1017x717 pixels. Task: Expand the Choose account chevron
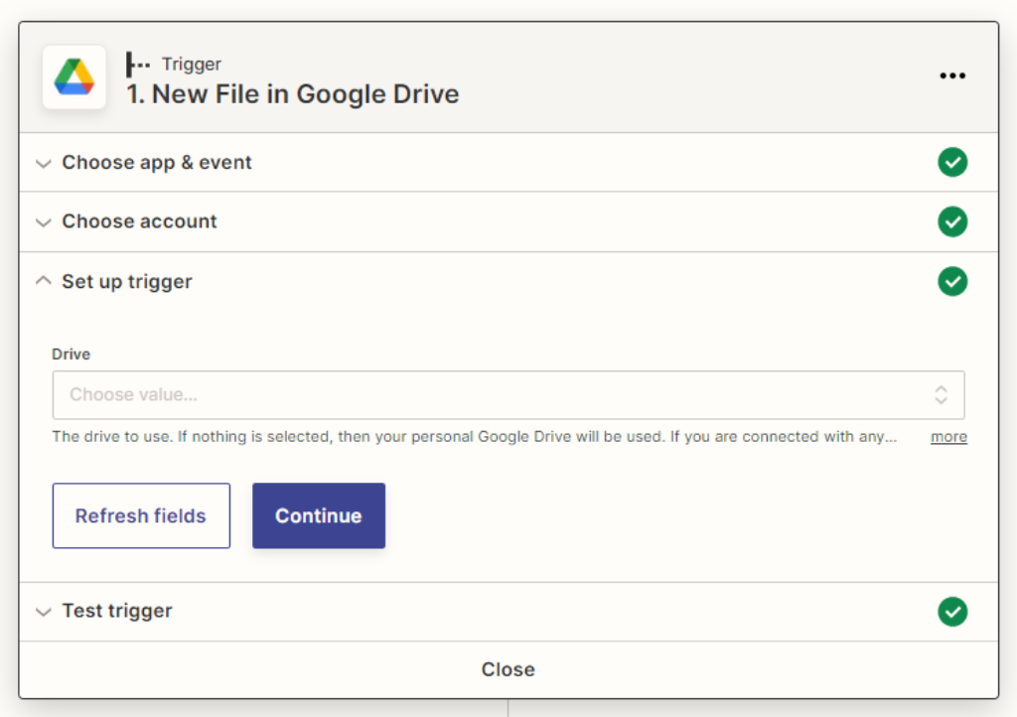pyautogui.click(x=44, y=223)
